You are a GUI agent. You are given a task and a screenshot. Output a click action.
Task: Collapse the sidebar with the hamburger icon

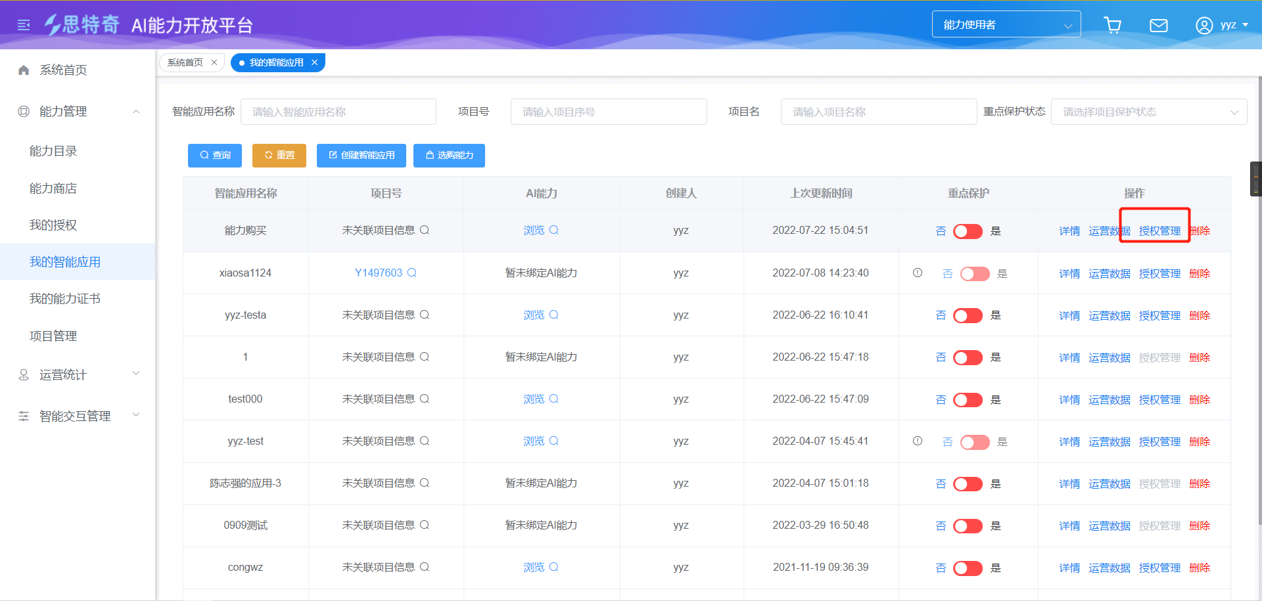(24, 25)
